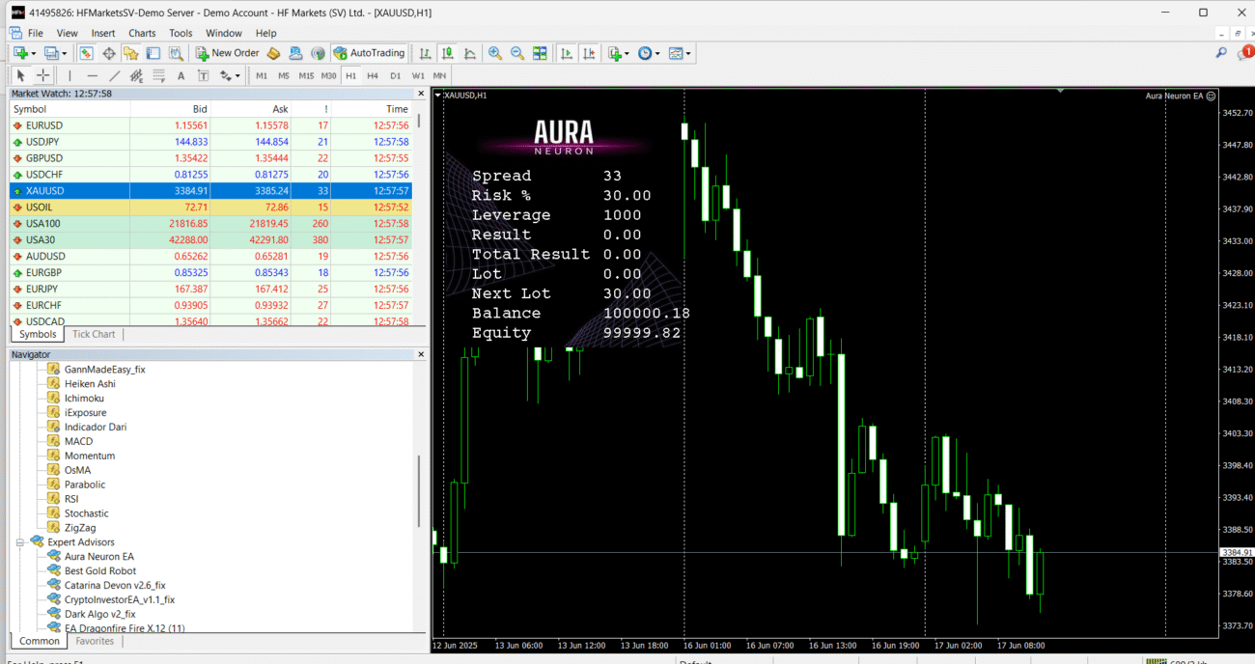This screenshot has height=664, width=1255.
Task: Open the Insert menu
Action: coord(103,33)
